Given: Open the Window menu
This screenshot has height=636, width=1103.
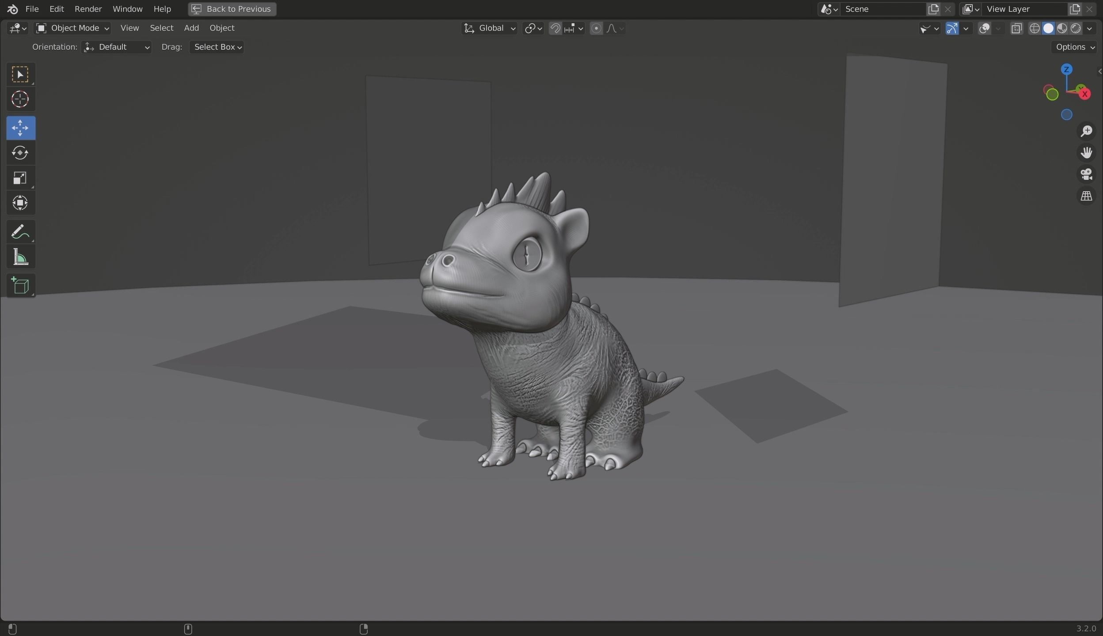Looking at the screenshot, I should (x=127, y=9).
